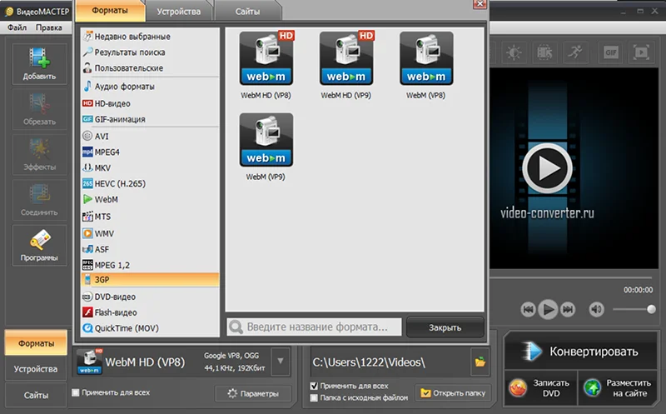Click the running man speed icon
The height and width of the screenshot is (414, 666).
[575, 52]
